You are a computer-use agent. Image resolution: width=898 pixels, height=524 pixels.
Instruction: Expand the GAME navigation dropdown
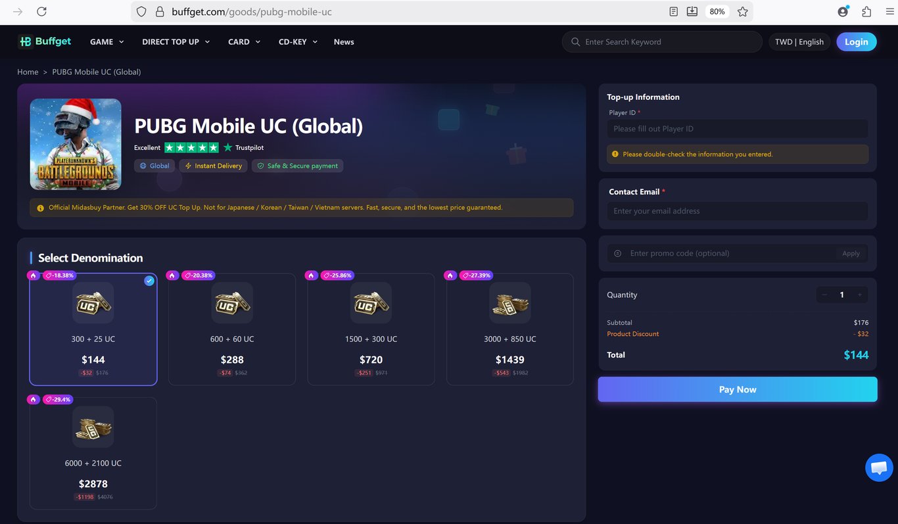pos(106,42)
